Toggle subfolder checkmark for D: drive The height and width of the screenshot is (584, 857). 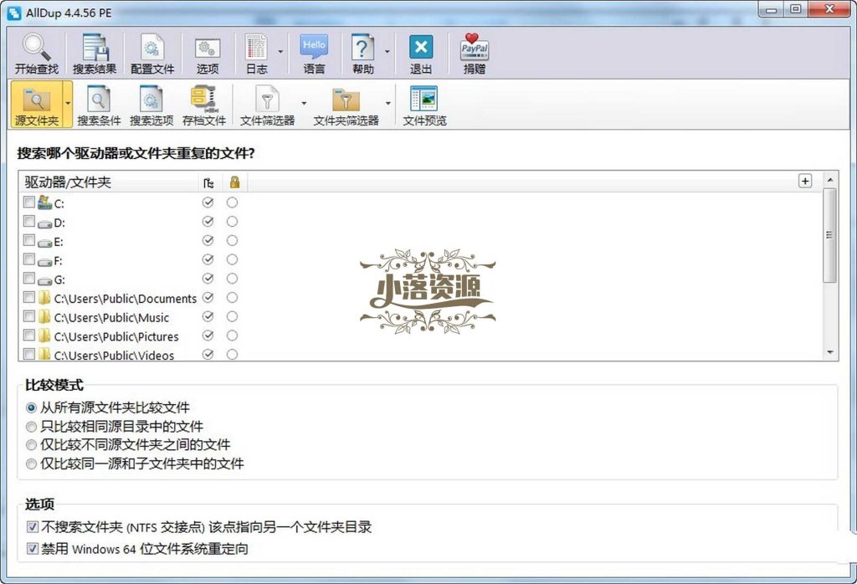pos(208,221)
